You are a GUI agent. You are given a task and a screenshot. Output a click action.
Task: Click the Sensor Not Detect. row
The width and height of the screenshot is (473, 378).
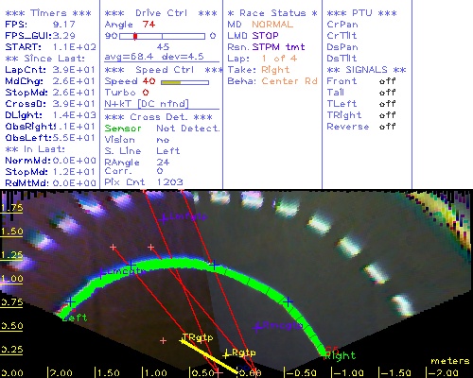(x=162, y=129)
